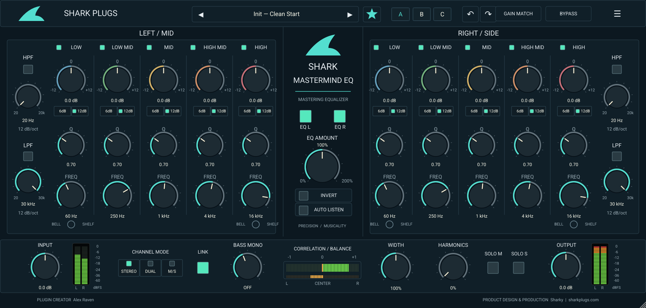Image resolution: width=646 pixels, height=308 pixels.
Task: Click the EQ AMOUNT knob
Action: click(x=322, y=166)
